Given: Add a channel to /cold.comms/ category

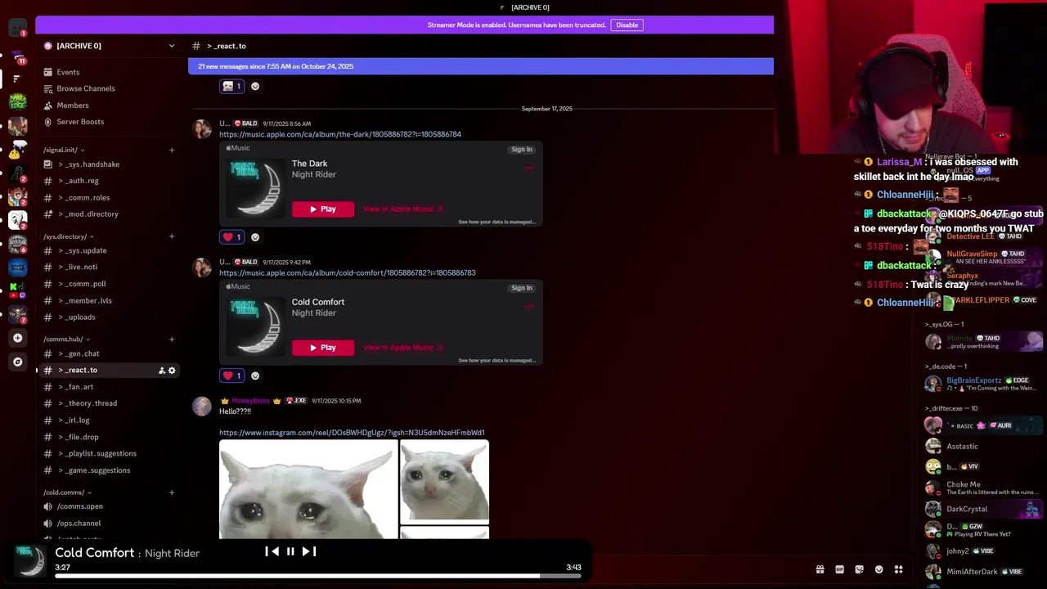Looking at the screenshot, I should click(172, 492).
